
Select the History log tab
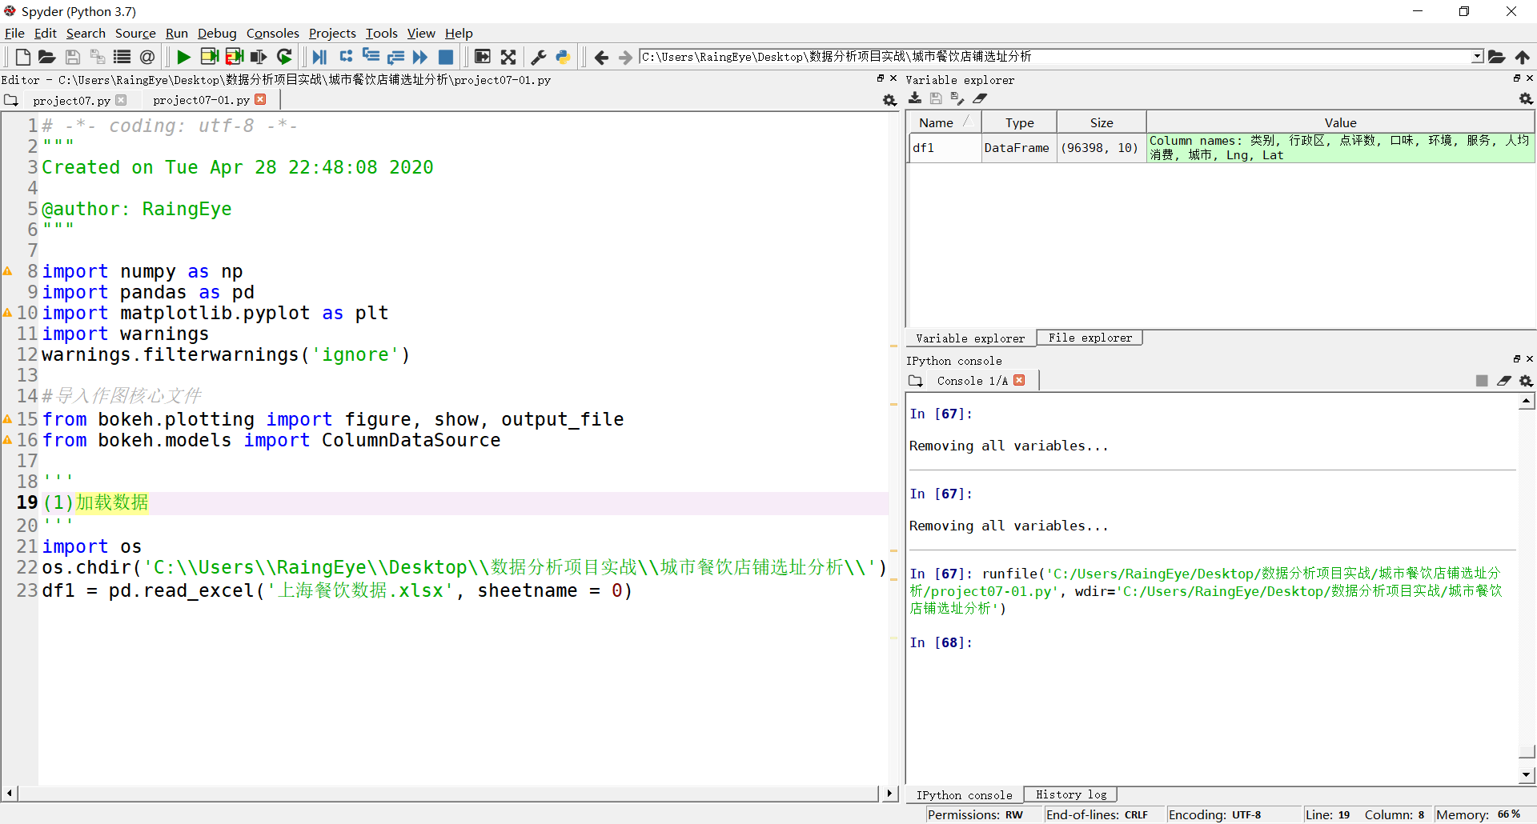point(1071,794)
